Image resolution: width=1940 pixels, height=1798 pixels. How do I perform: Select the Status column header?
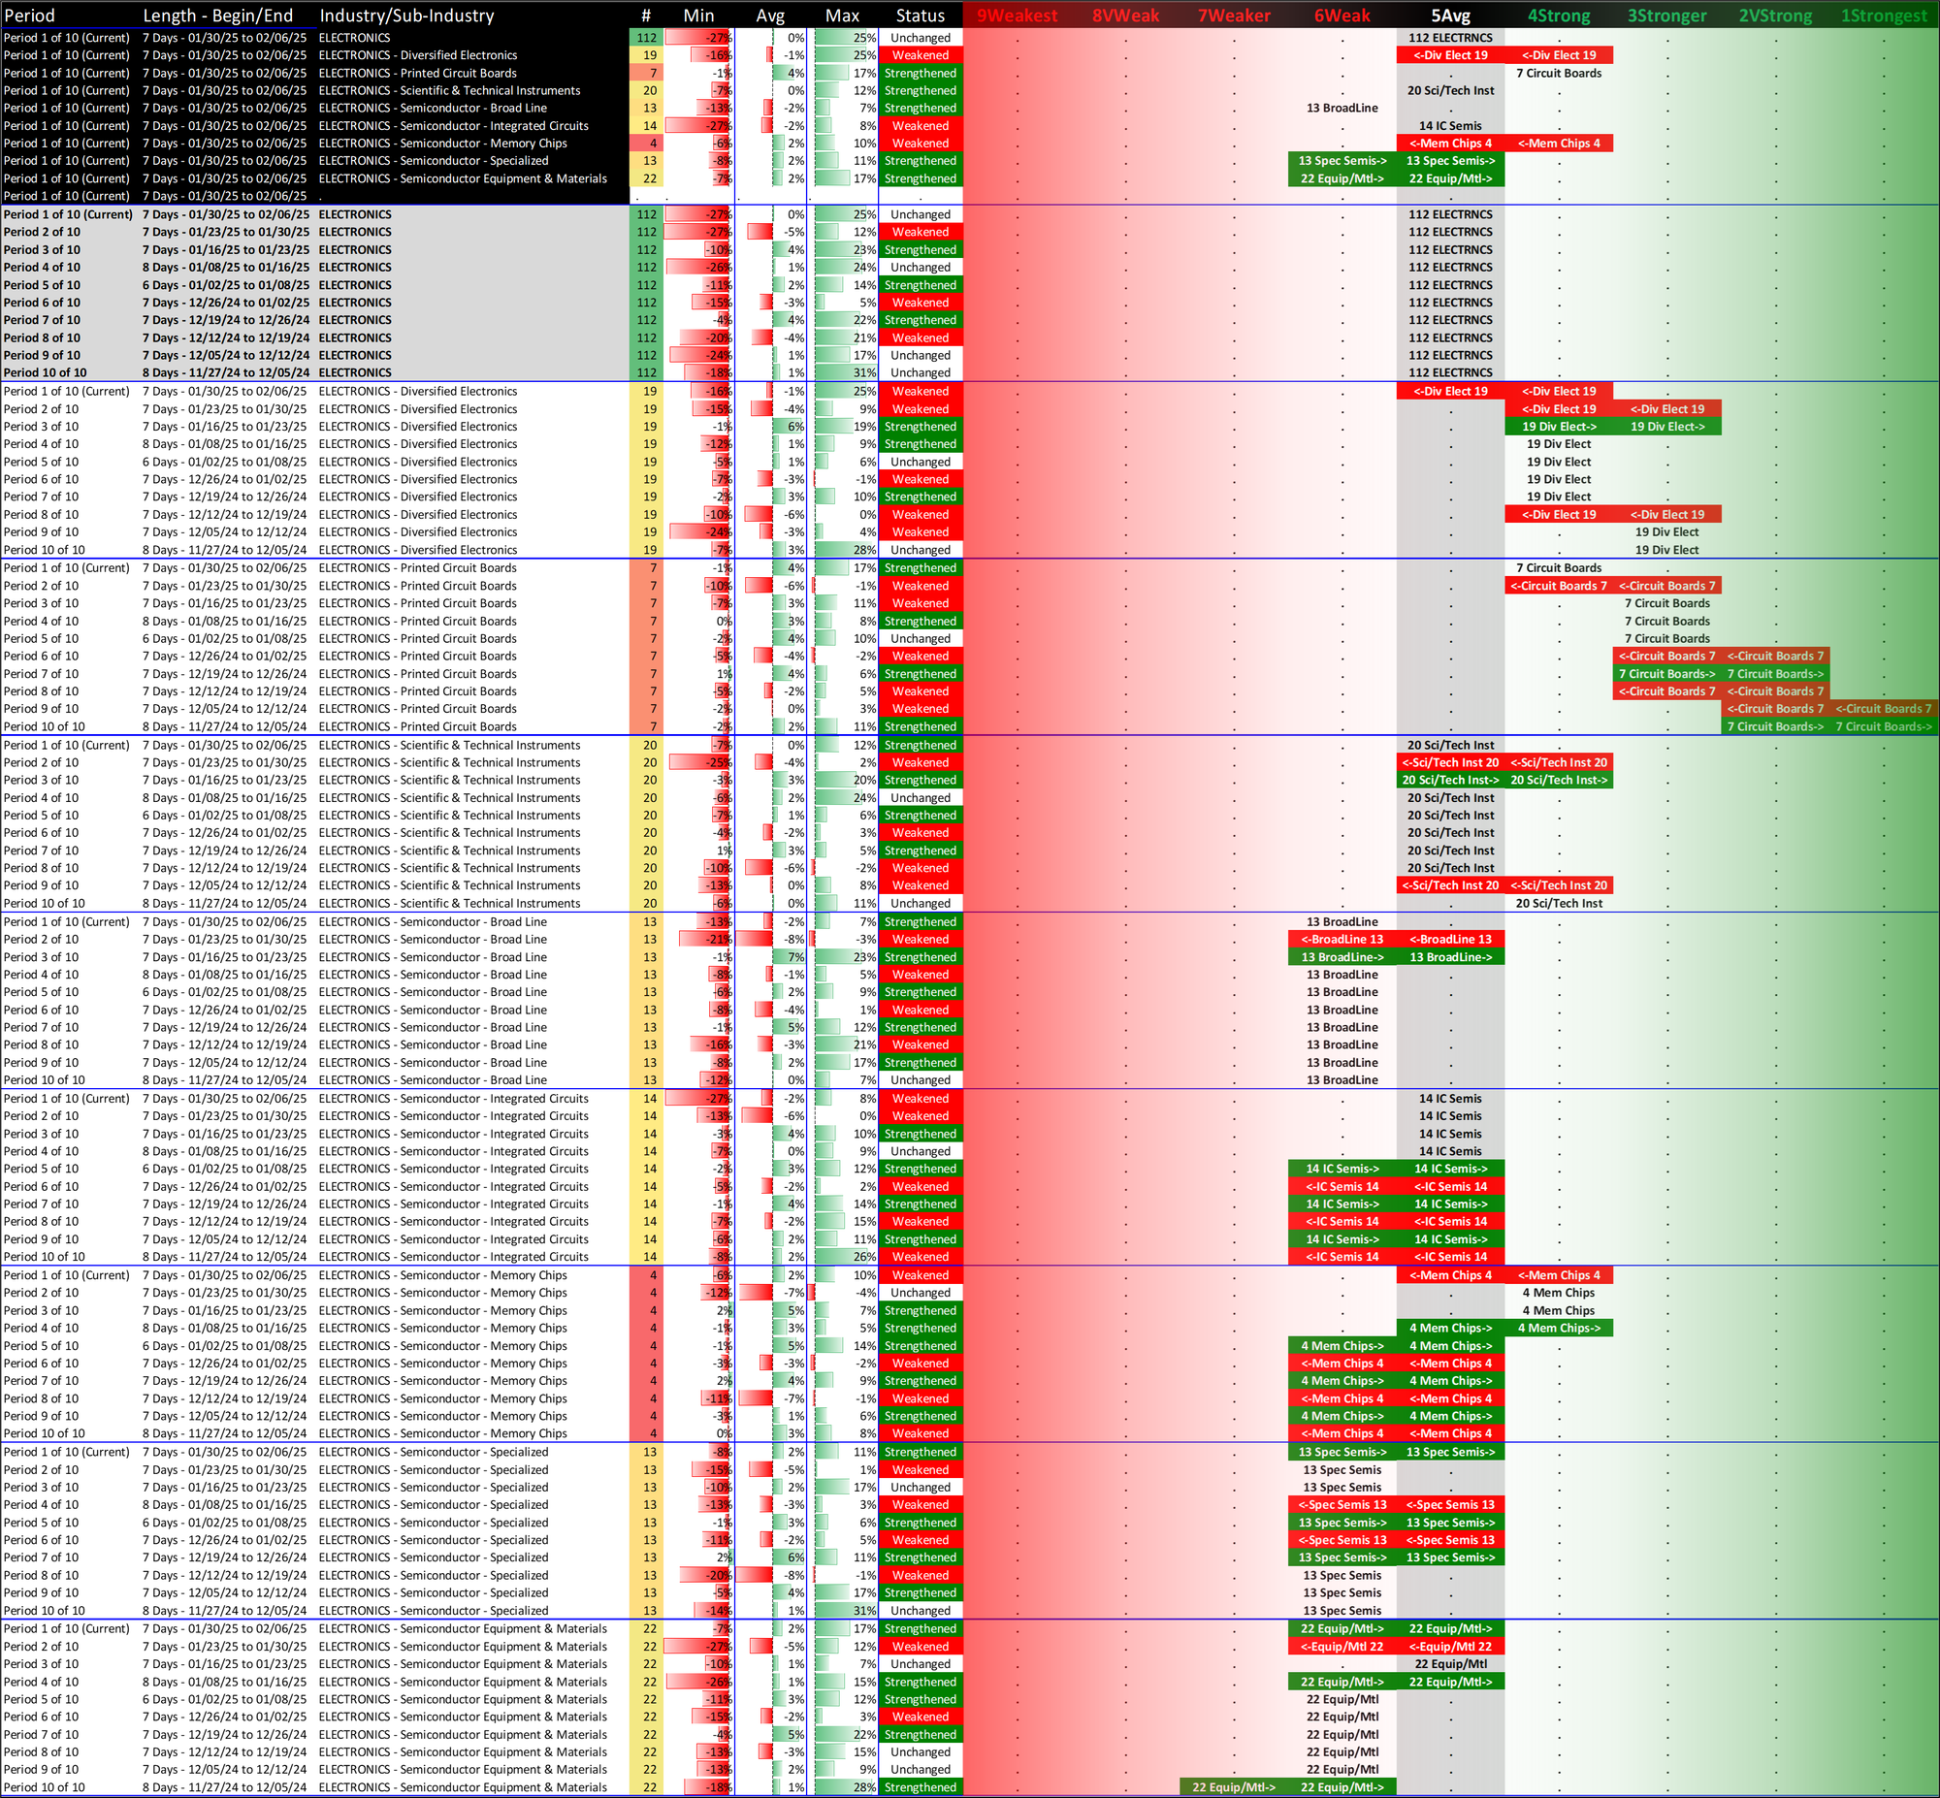pyautogui.click(x=920, y=16)
